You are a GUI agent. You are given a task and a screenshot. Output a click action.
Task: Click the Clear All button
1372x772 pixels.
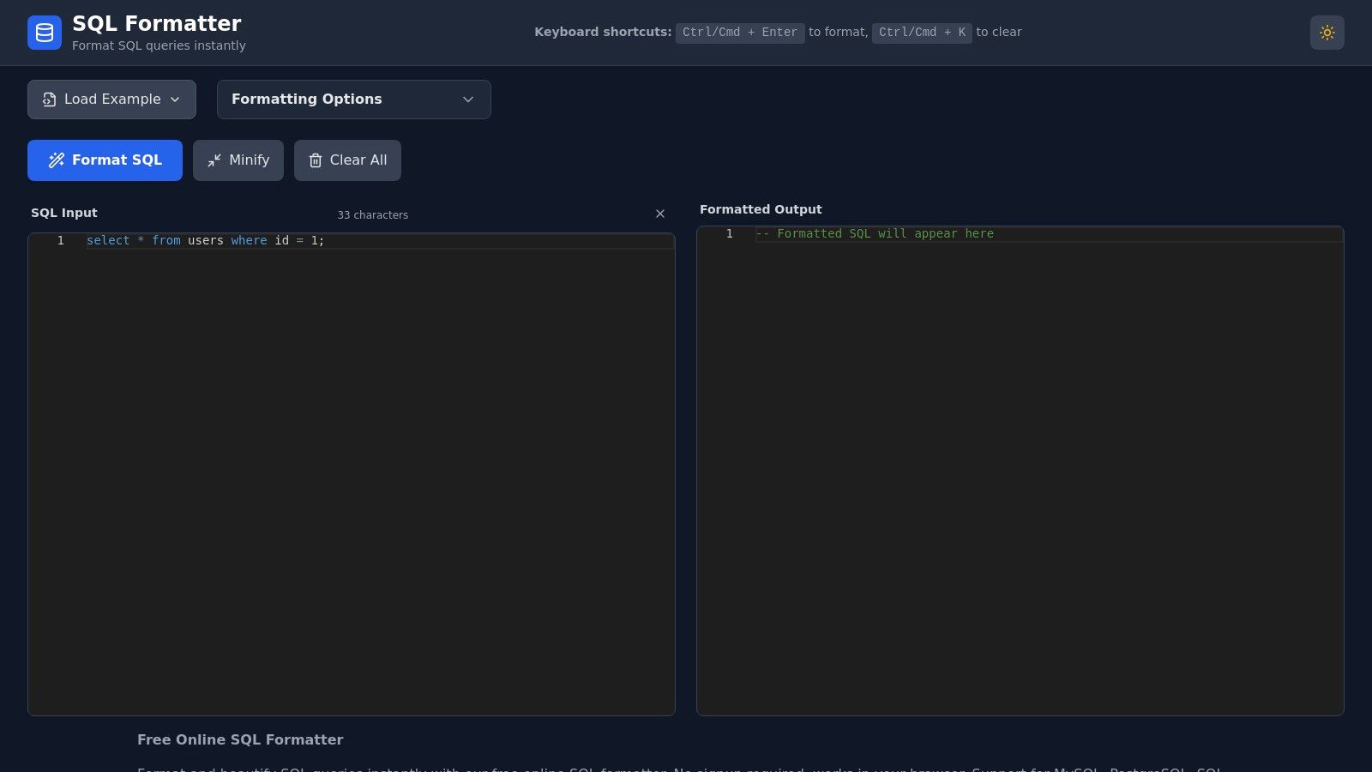(x=347, y=160)
